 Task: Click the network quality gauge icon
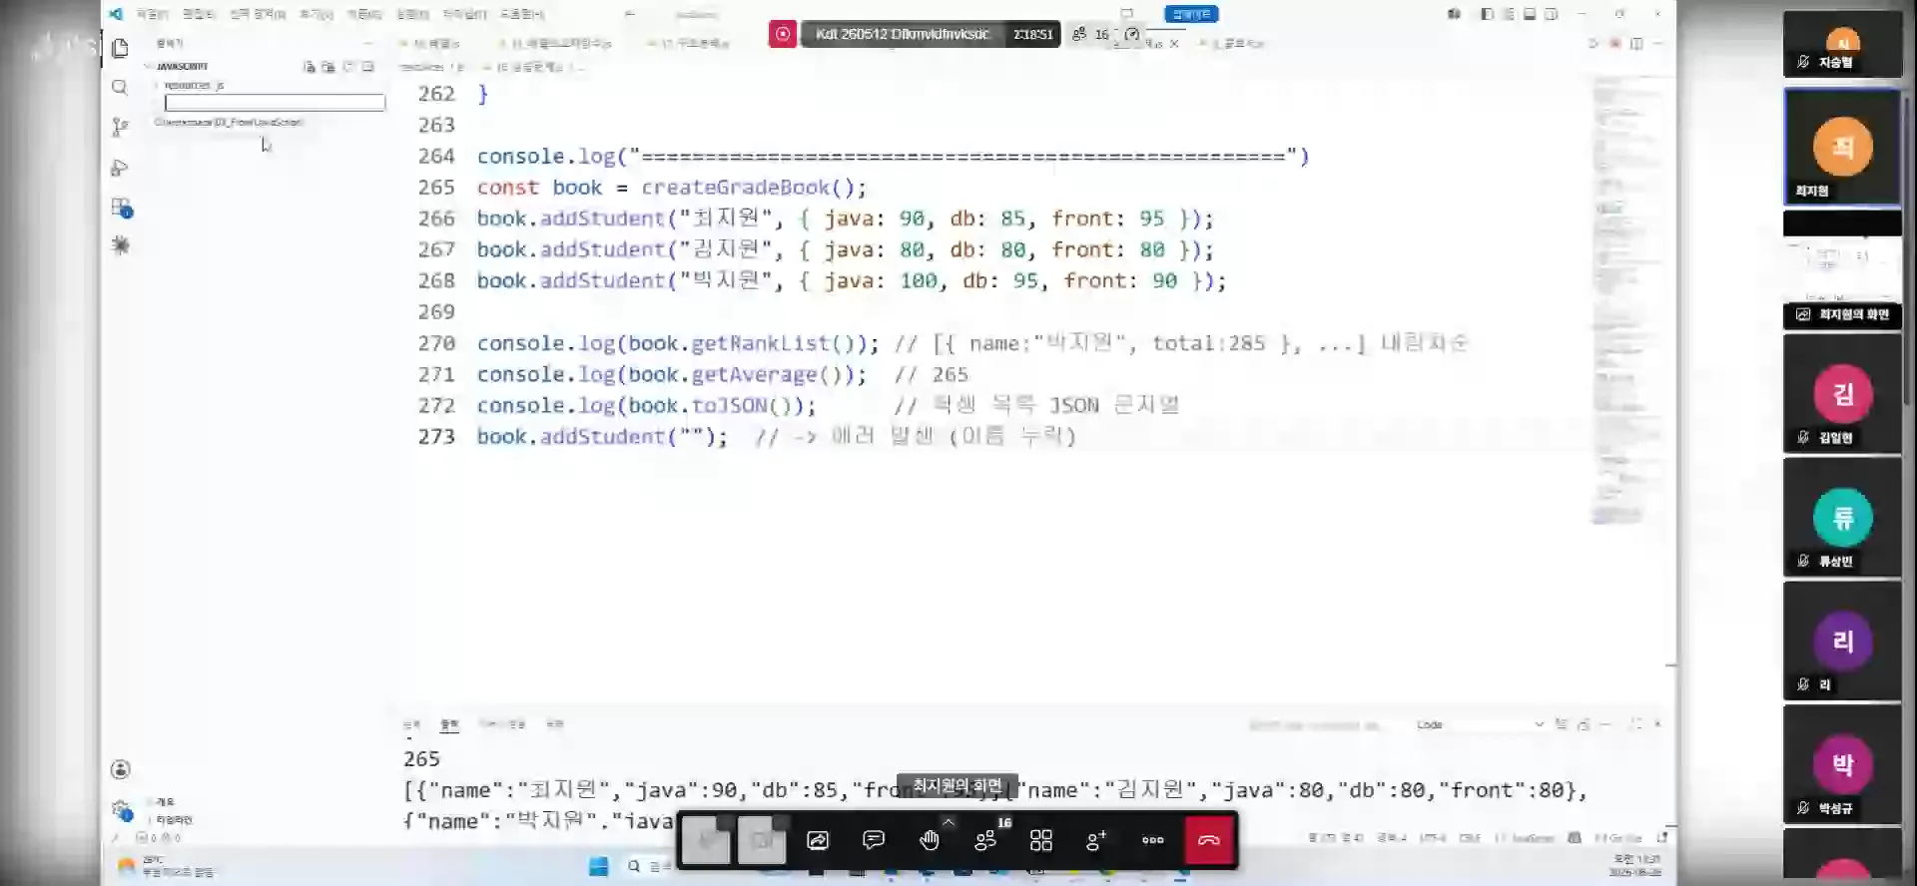[x=1132, y=34]
